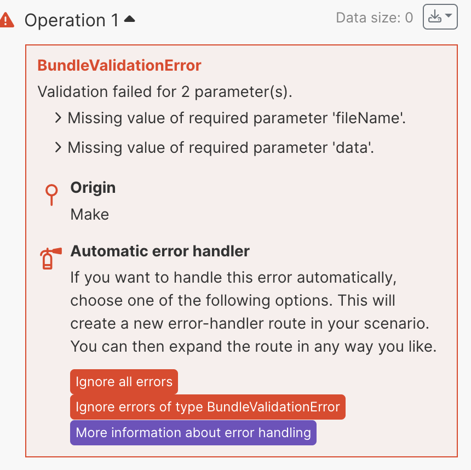Click the Make origin value

pyautogui.click(x=90, y=214)
